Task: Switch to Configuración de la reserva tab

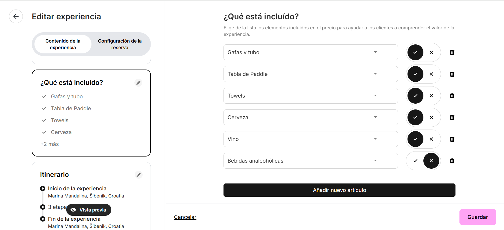Action: 120,44
